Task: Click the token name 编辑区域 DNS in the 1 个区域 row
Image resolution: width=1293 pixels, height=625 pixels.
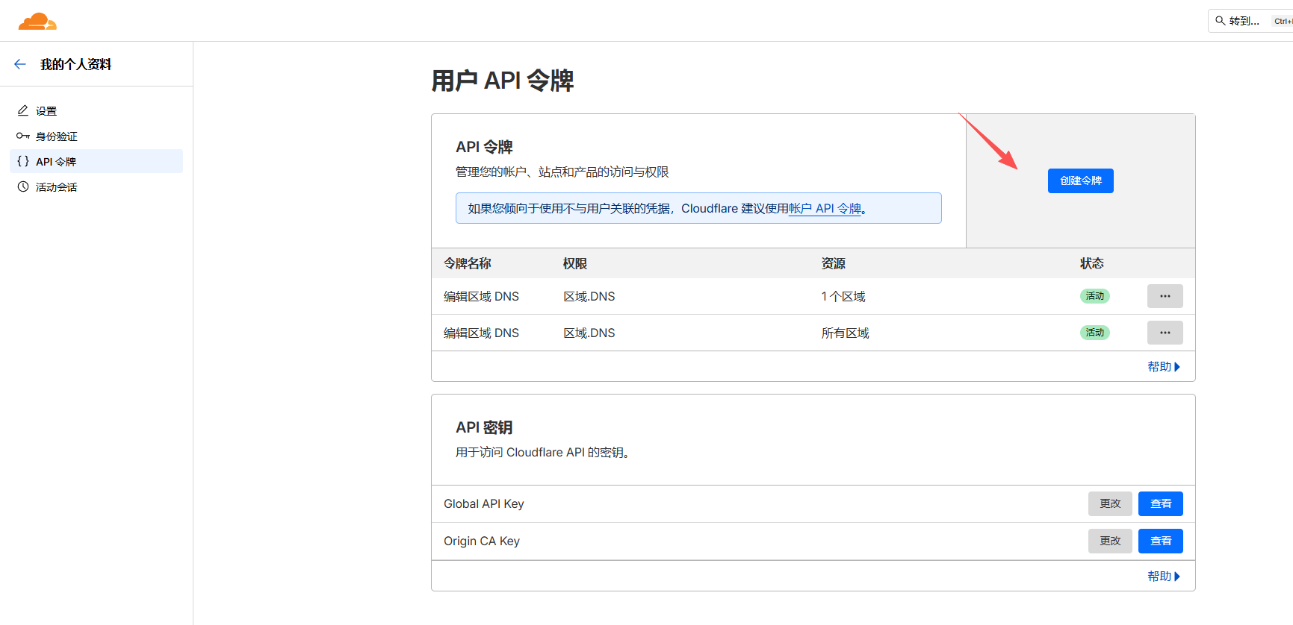Action: click(x=481, y=296)
